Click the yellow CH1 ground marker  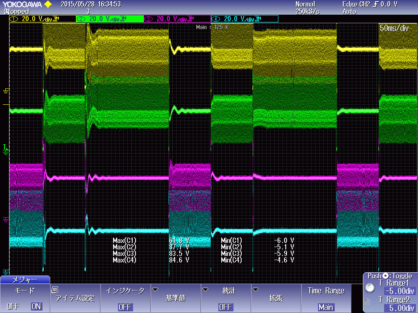coord(6,91)
